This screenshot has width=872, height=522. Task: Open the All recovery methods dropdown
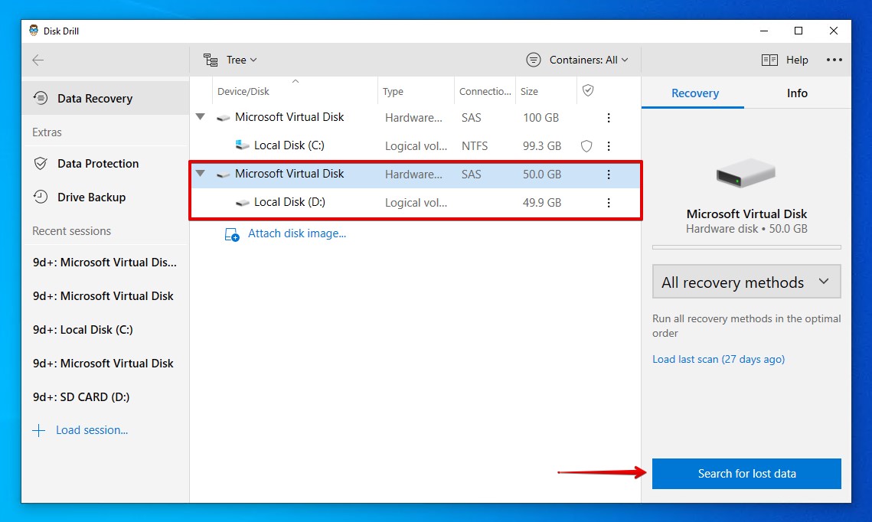[746, 282]
